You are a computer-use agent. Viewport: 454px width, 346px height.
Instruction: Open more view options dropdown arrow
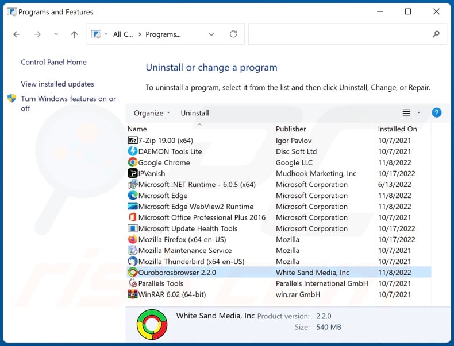pyautogui.click(x=419, y=112)
